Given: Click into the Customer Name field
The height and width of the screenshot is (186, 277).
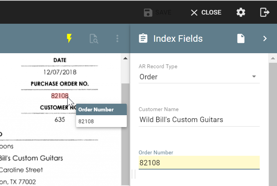Looking at the screenshot, I should click(199, 120).
